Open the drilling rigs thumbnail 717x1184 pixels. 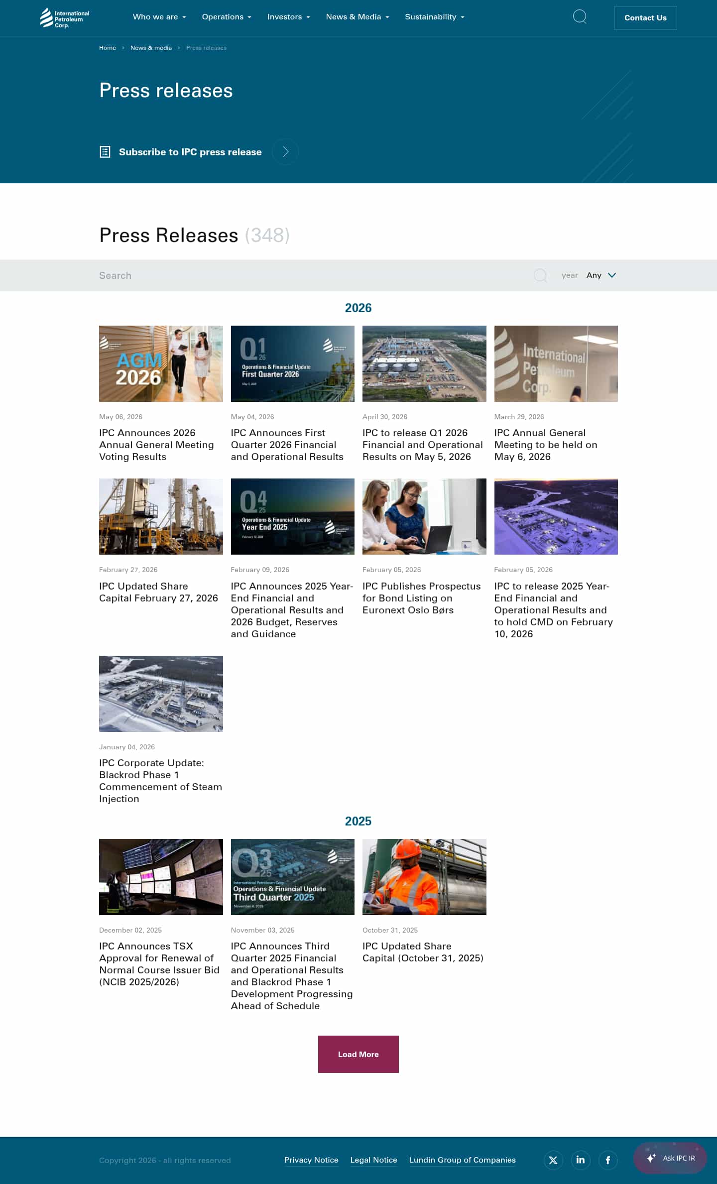[x=161, y=516]
